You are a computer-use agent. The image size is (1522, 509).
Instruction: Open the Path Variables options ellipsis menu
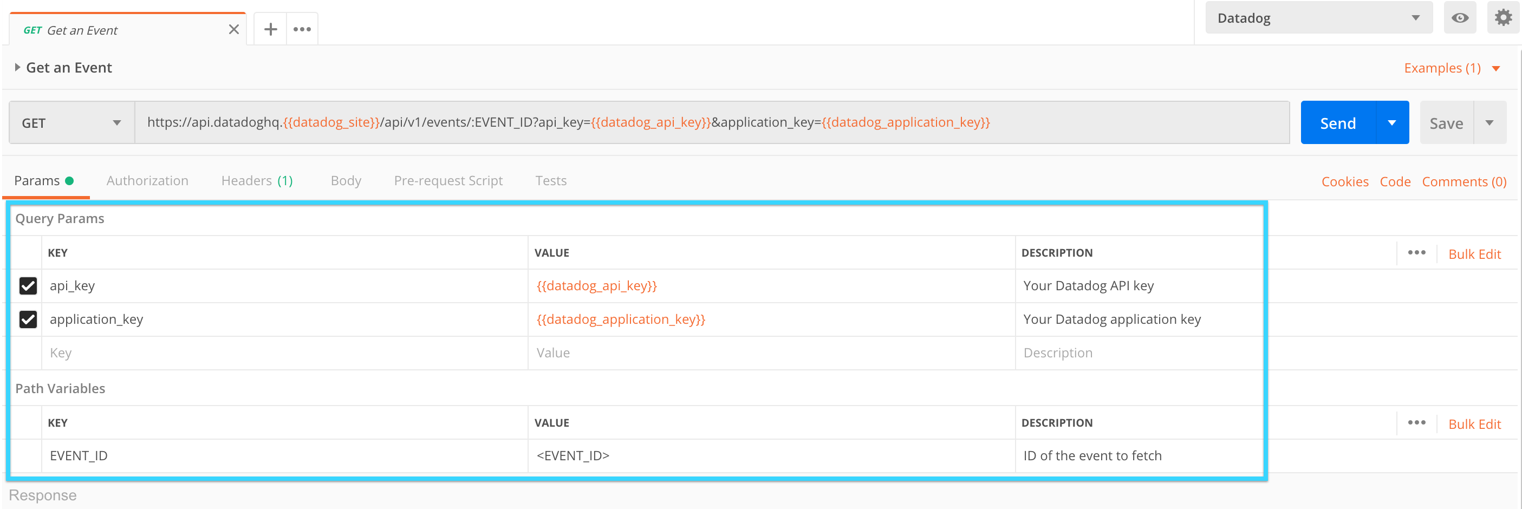coord(1416,423)
